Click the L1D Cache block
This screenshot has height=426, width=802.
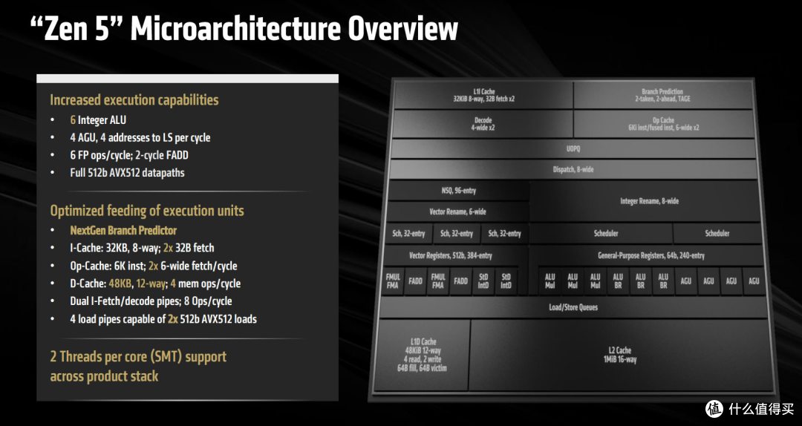click(423, 355)
